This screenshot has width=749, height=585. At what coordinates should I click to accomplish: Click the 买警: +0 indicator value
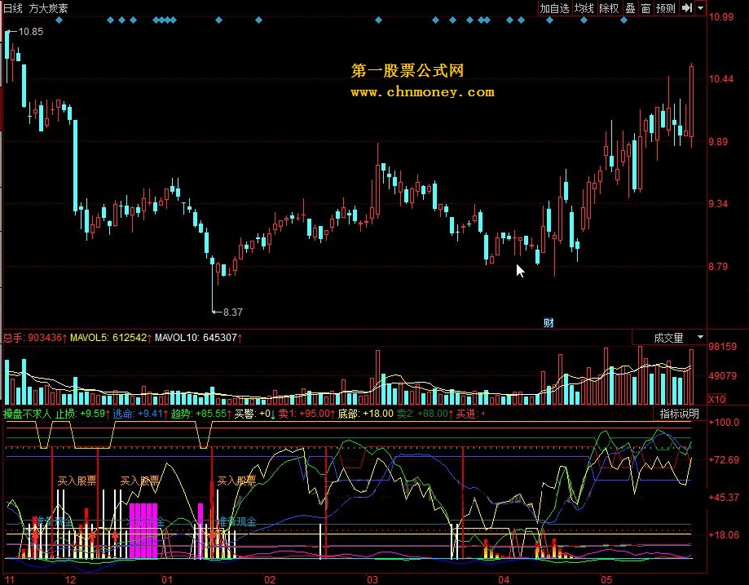click(x=254, y=414)
